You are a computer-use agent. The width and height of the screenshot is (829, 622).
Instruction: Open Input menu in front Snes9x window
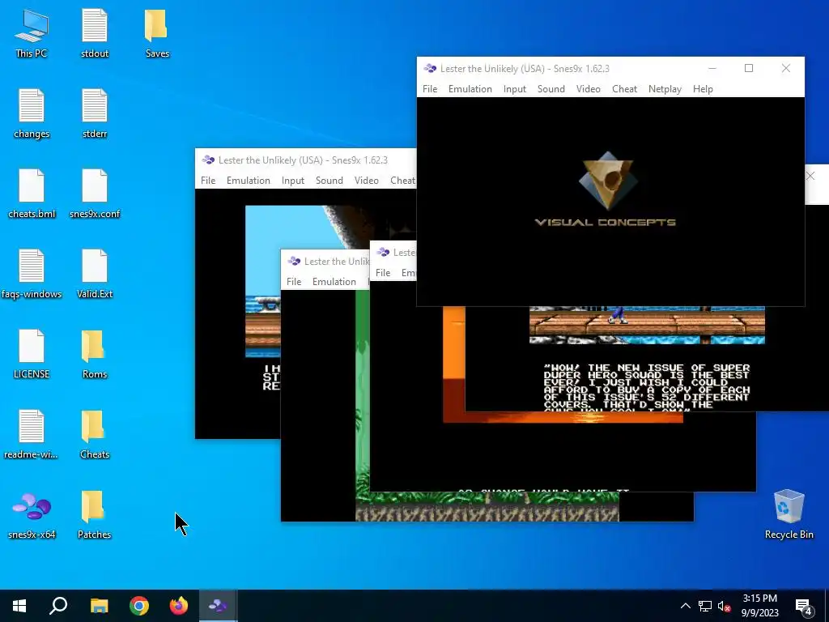click(514, 89)
